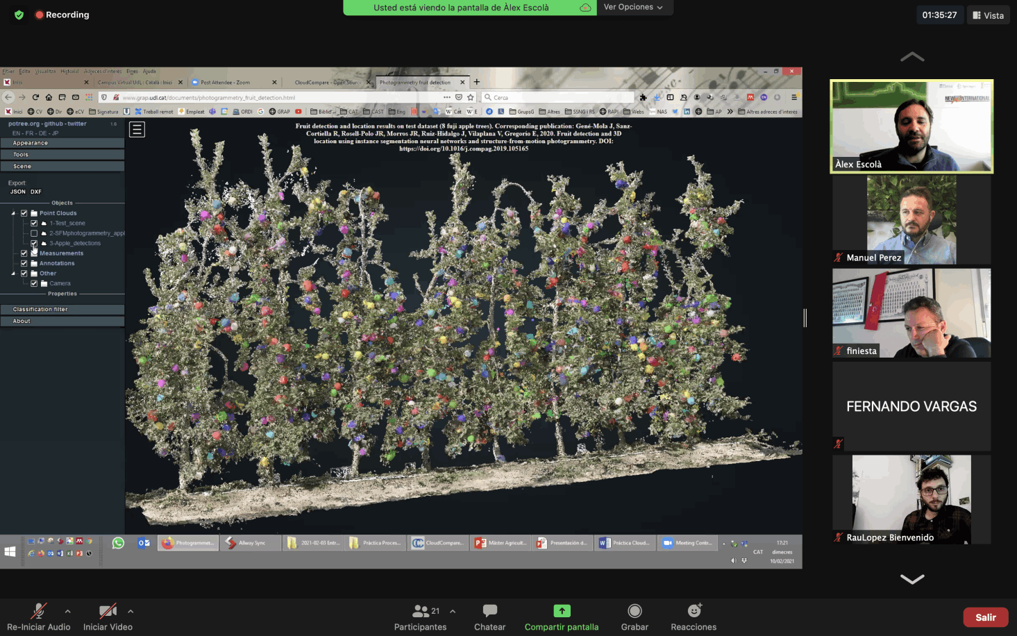This screenshot has height=636, width=1017.
Task: Collapse Other tree node
Action: pyautogui.click(x=13, y=274)
